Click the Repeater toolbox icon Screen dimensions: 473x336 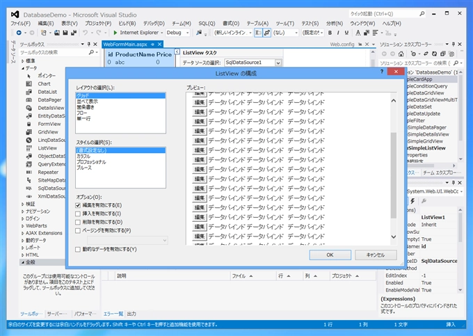pyautogui.click(x=29, y=173)
